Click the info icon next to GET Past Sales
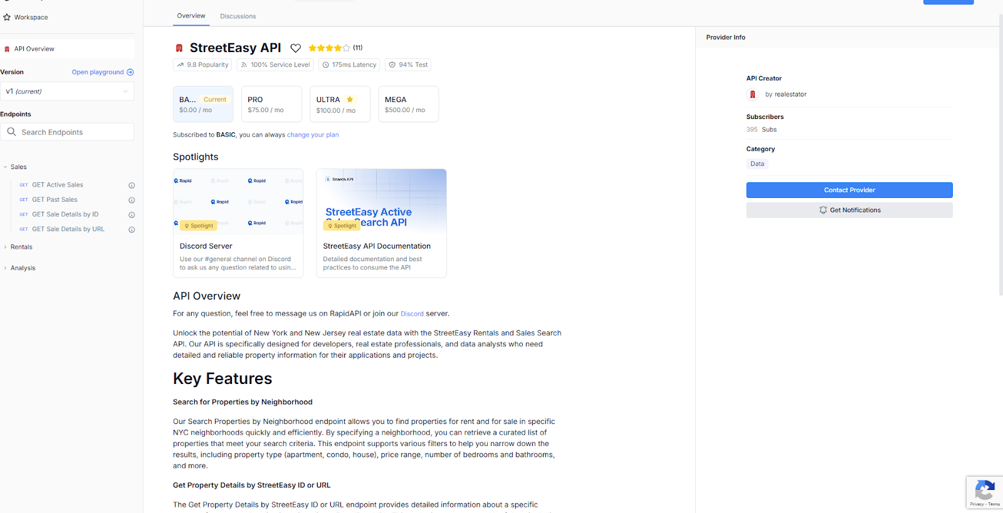1003x513 pixels. click(132, 200)
